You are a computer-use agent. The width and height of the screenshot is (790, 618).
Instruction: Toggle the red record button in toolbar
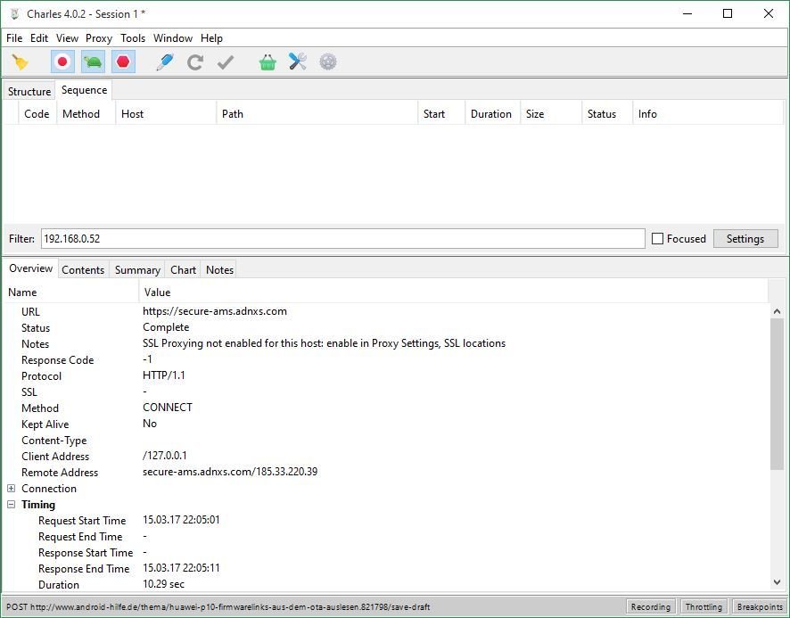(62, 62)
